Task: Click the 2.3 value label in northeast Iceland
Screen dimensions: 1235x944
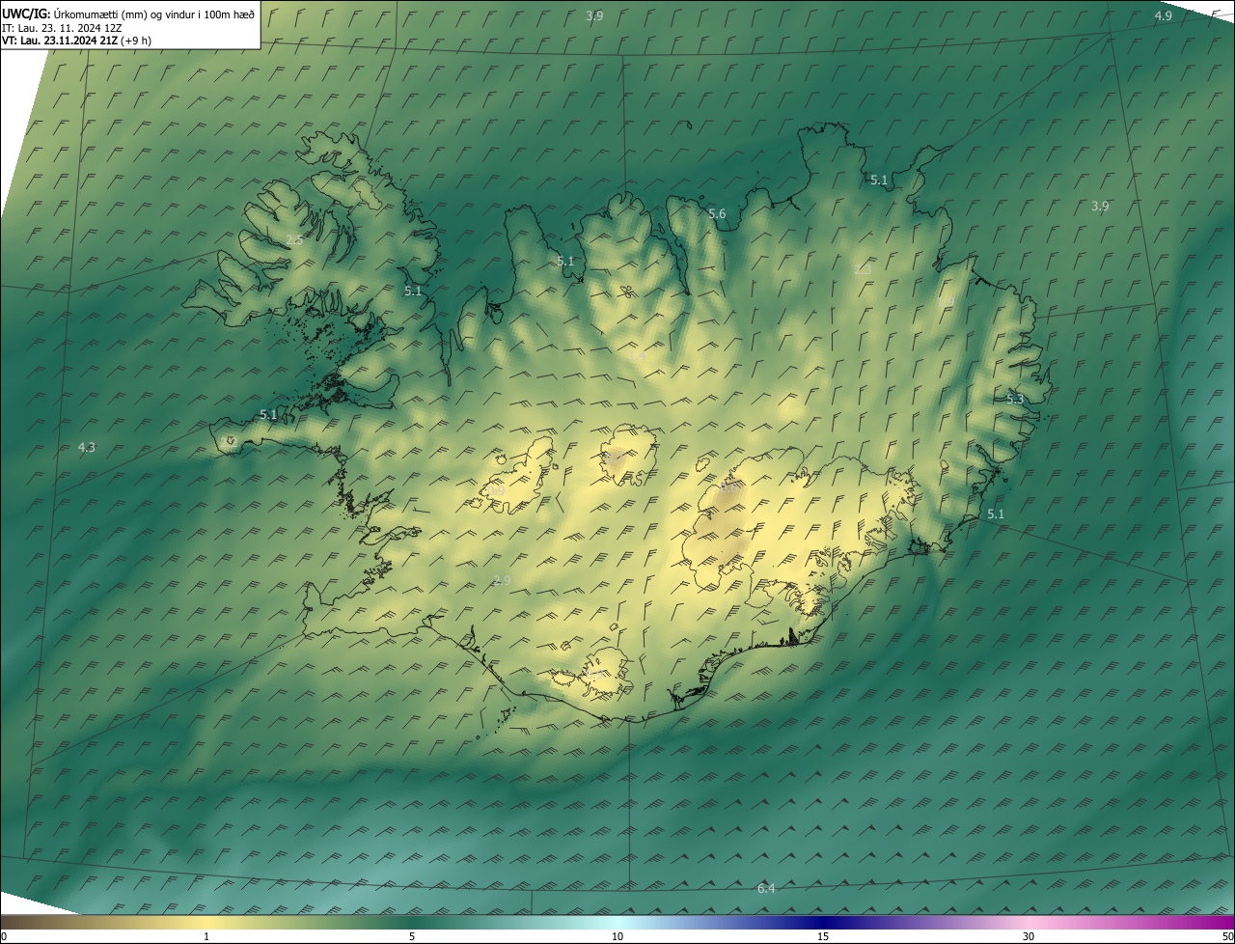Action: (x=863, y=269)
